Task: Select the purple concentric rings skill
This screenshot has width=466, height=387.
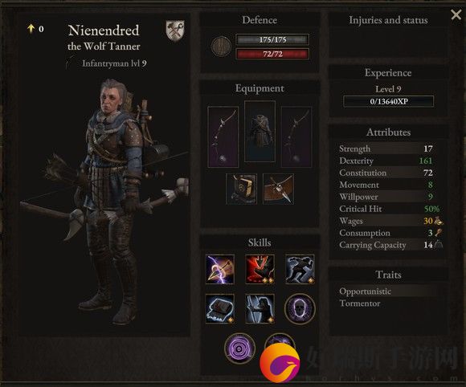Action: pyautogui.click(x=239, y=348)
